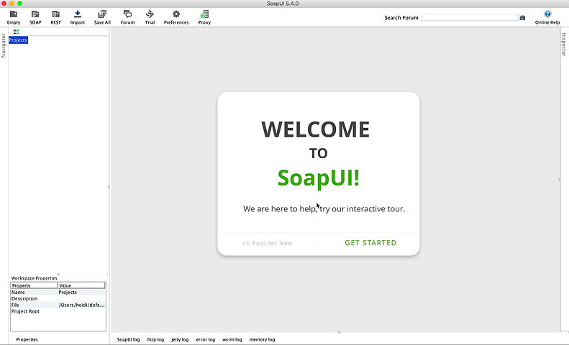Open the Navigator side tab
The image size is (569, 345).
pos(4,45)
